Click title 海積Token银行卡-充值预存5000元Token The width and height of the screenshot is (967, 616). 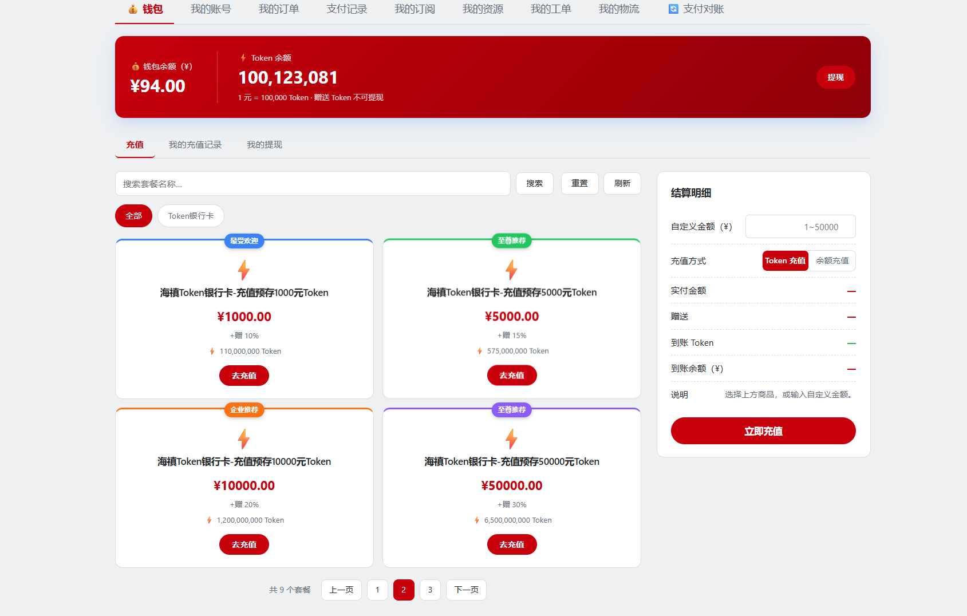click(x=512, y=293)
